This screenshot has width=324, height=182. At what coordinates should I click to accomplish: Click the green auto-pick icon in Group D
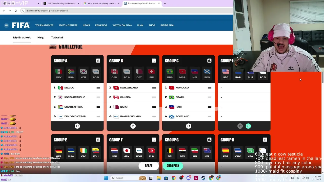coord(248,126)
